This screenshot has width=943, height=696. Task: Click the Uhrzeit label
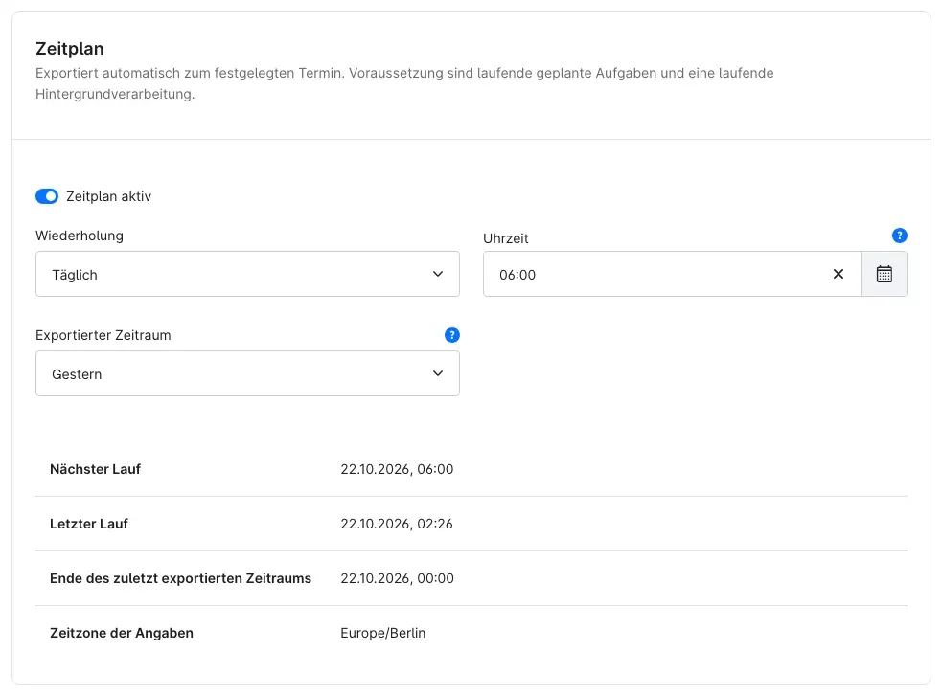tap(506, 238)
